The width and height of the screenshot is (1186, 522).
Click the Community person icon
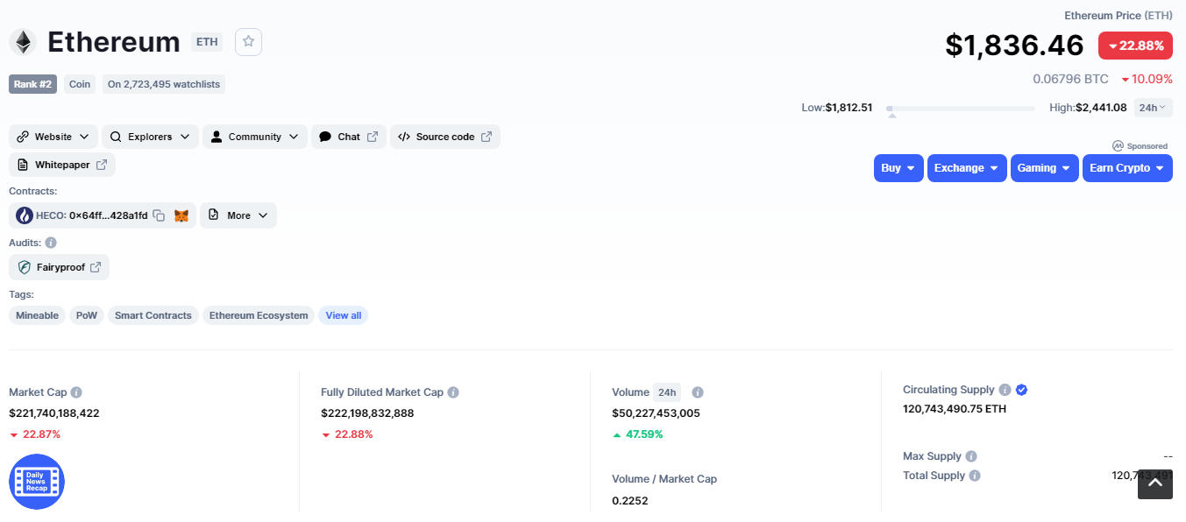click(x=217, y=137)
